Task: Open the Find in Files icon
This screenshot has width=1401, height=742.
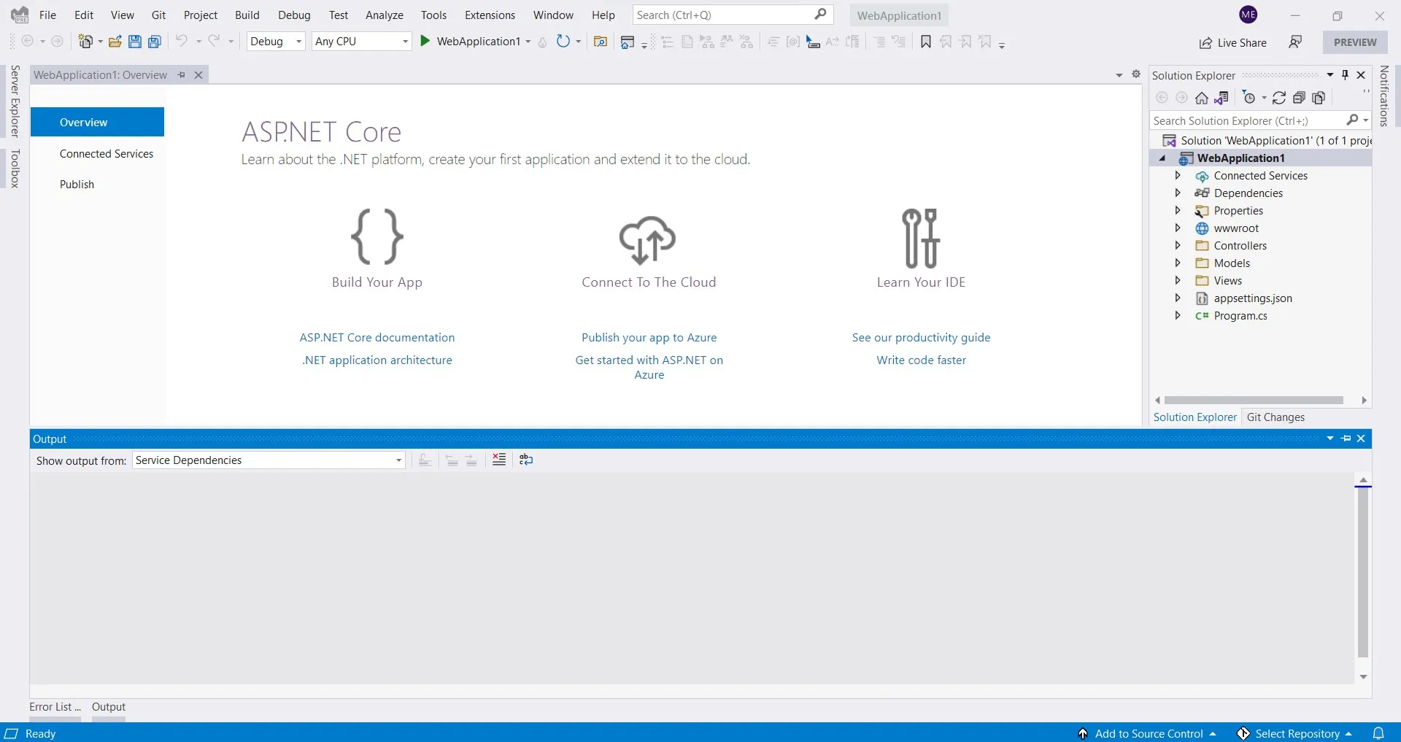Action: tap(601, 42)
